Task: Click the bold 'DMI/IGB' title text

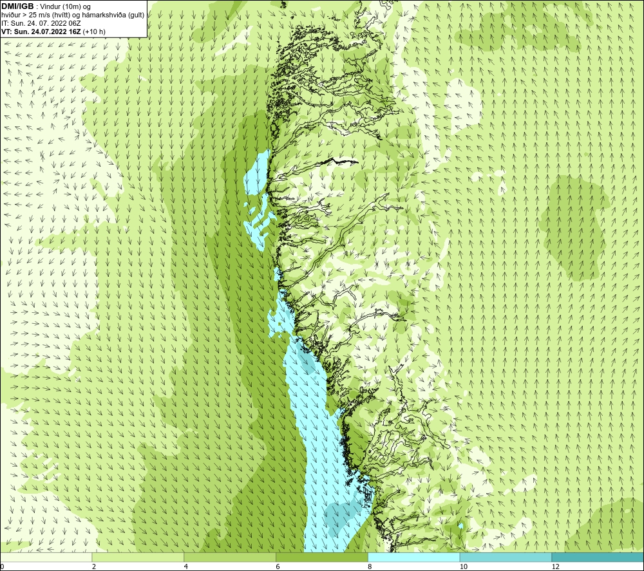Action: (17, 6)
